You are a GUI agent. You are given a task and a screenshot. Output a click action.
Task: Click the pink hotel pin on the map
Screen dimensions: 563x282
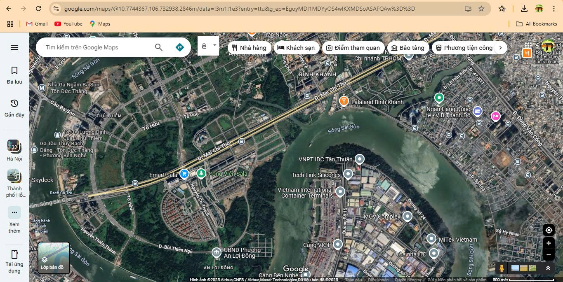pos(495,116)
